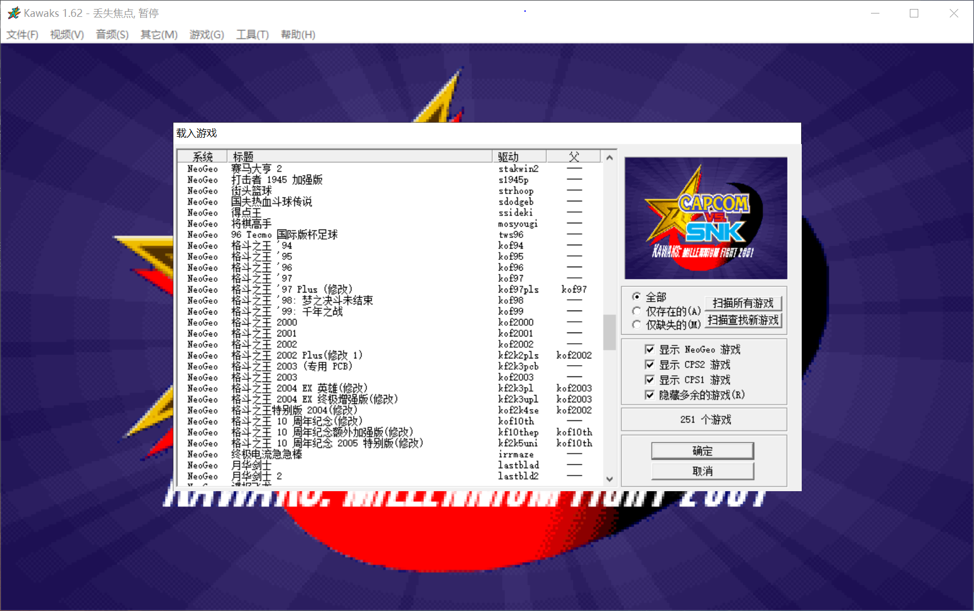Click the scrollbar down arrow in game list

pos(610,479)
